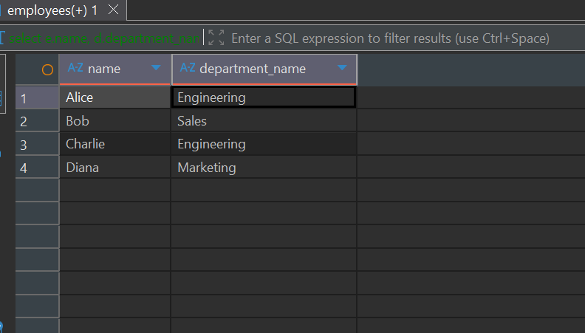Click the expand filter panel icon

click(216, 38)
